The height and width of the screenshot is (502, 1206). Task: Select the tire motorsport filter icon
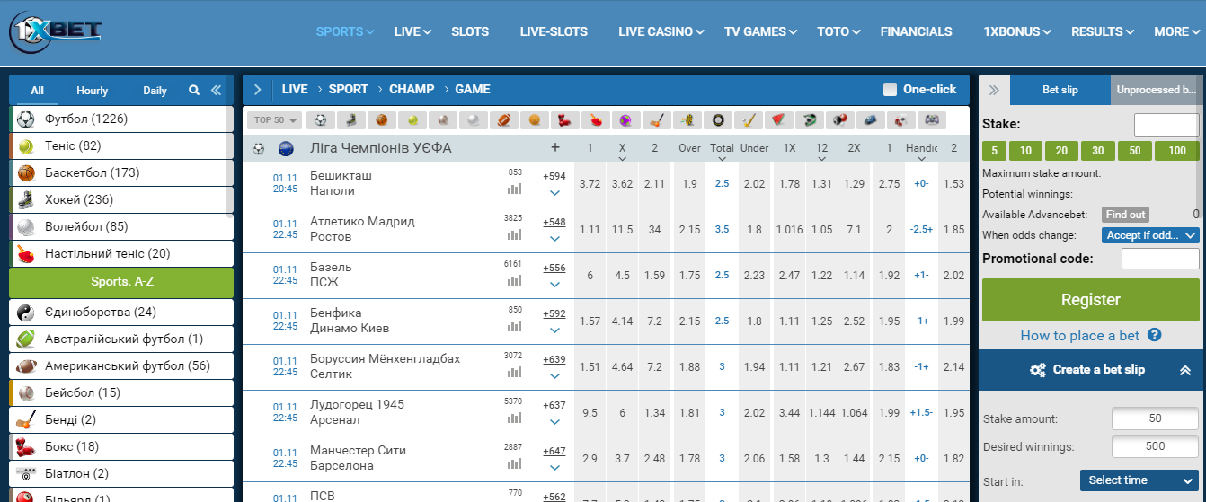[717, 119]
